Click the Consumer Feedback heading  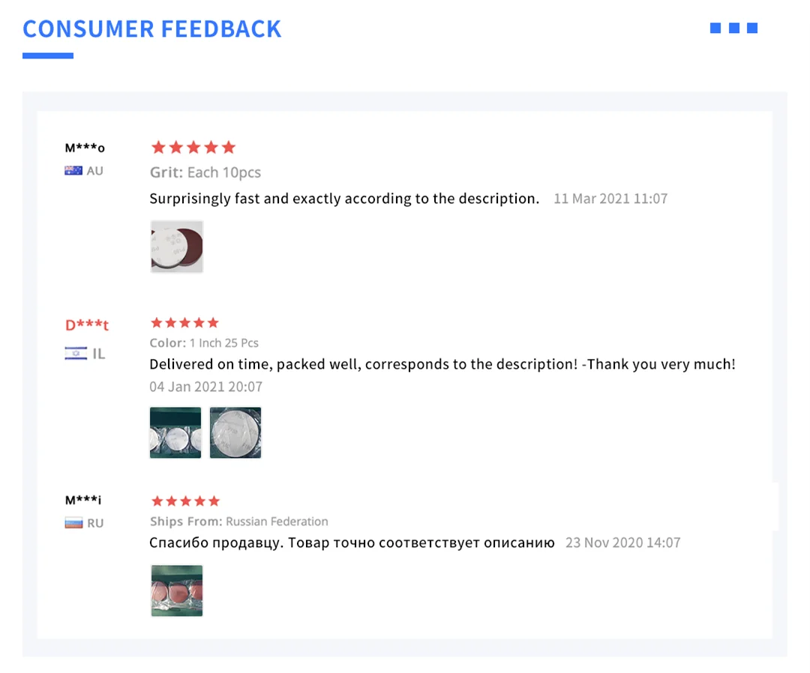pyautogui.click(x=152, y=29)
